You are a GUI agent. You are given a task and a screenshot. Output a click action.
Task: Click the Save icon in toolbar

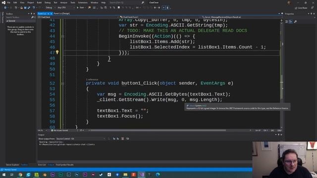point(25,8)
